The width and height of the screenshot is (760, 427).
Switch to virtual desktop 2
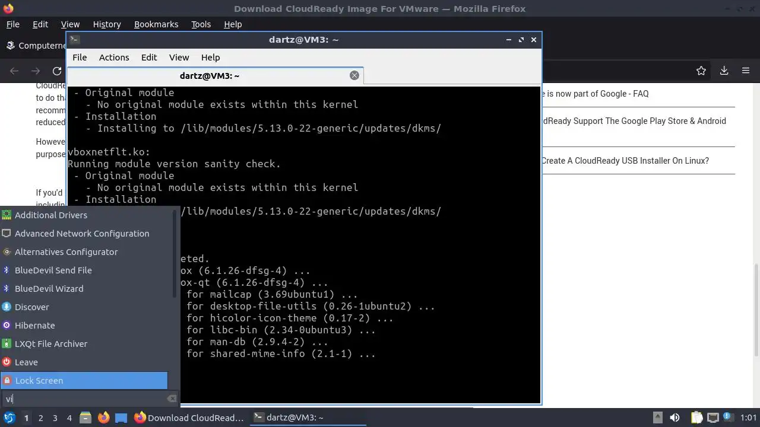40,418
